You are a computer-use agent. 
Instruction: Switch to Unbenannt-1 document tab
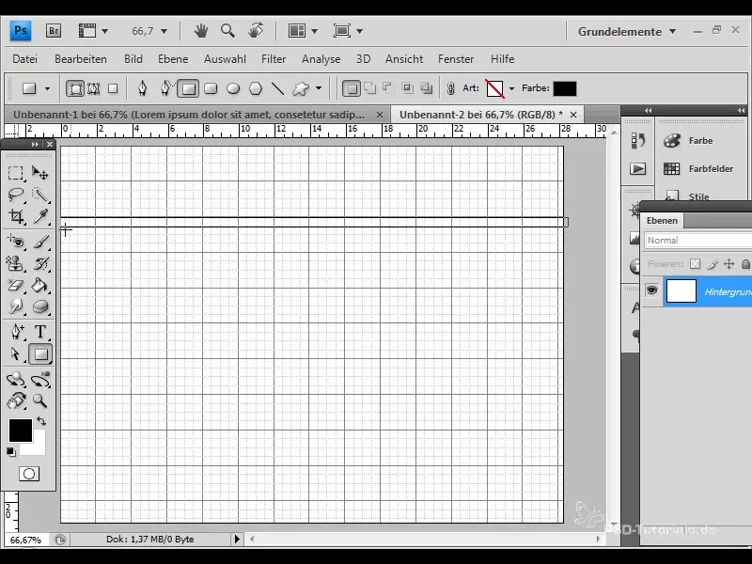(189, 115)
